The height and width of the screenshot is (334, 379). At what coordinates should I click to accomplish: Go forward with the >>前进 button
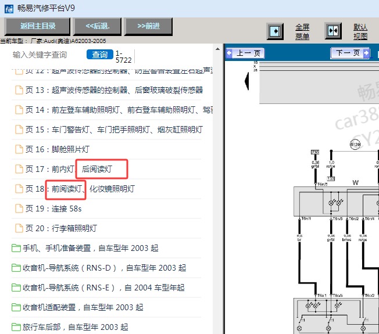click(x=148, y=26)
